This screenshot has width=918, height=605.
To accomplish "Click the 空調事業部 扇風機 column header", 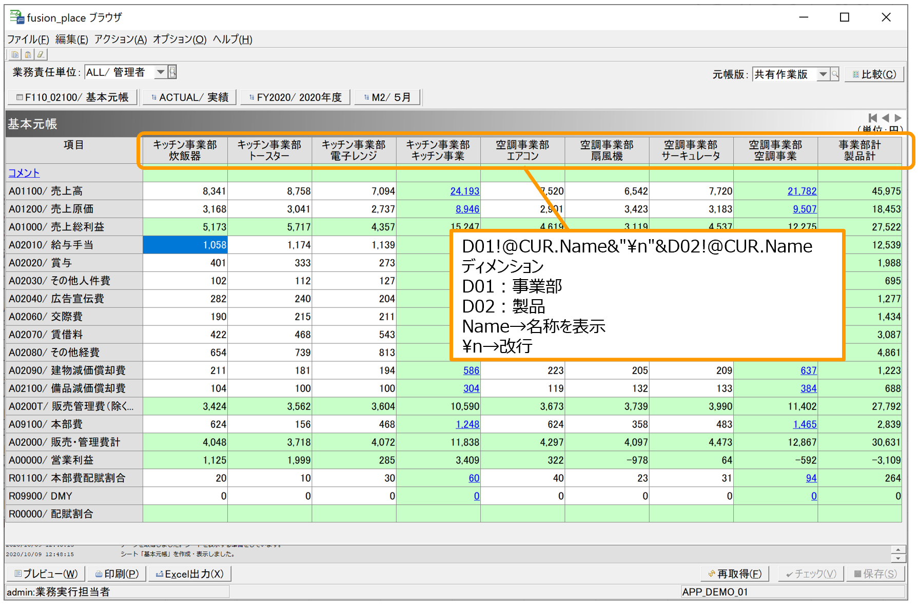I will tap(607, 150).
